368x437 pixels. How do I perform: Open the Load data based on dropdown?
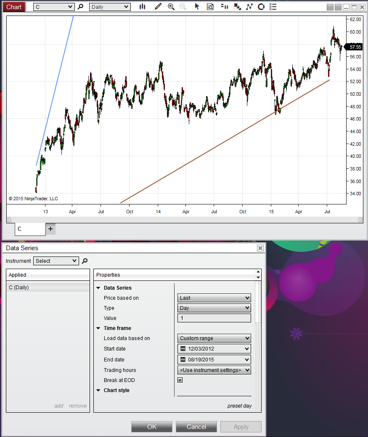click(214, 338)
